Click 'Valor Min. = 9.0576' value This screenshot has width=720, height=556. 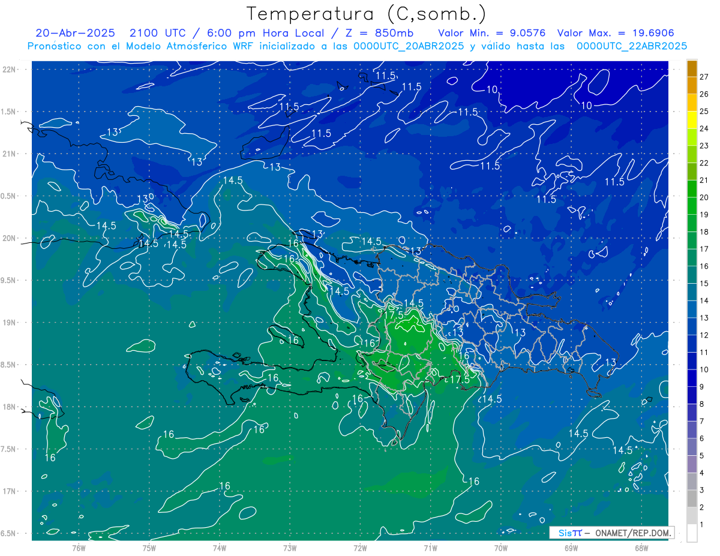coord(492,33)
